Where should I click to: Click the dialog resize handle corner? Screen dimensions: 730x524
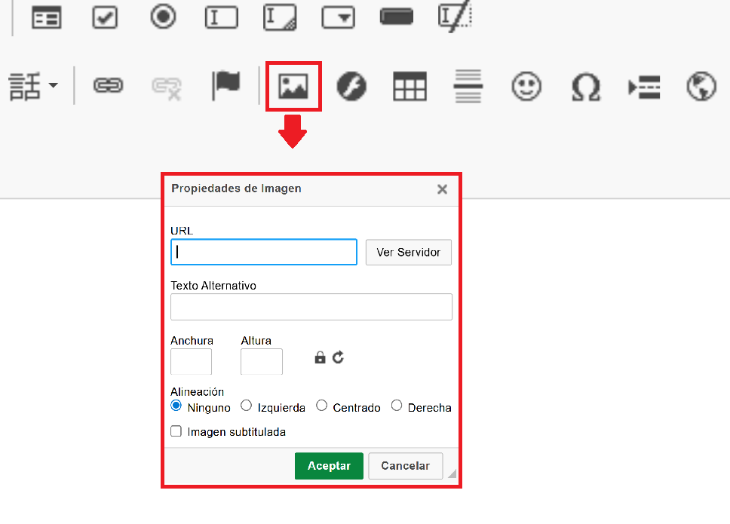452,473
